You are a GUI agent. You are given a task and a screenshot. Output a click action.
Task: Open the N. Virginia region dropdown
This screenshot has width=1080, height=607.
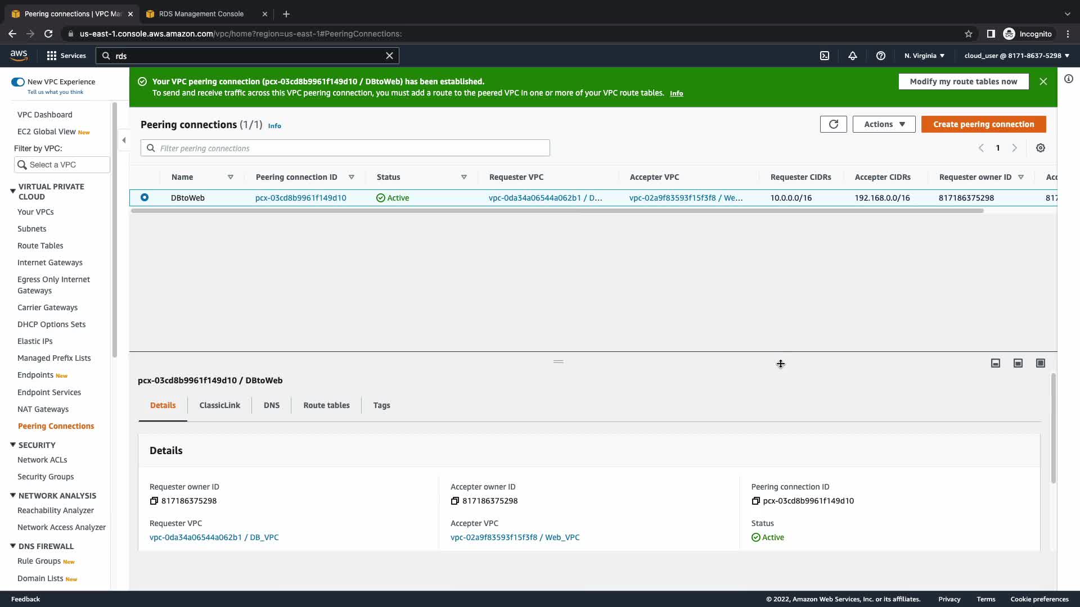(x=924, y=56)
